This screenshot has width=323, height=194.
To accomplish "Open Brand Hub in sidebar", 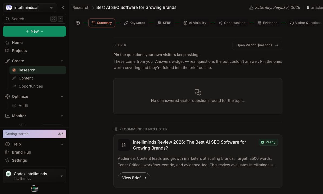I will 21,152.
